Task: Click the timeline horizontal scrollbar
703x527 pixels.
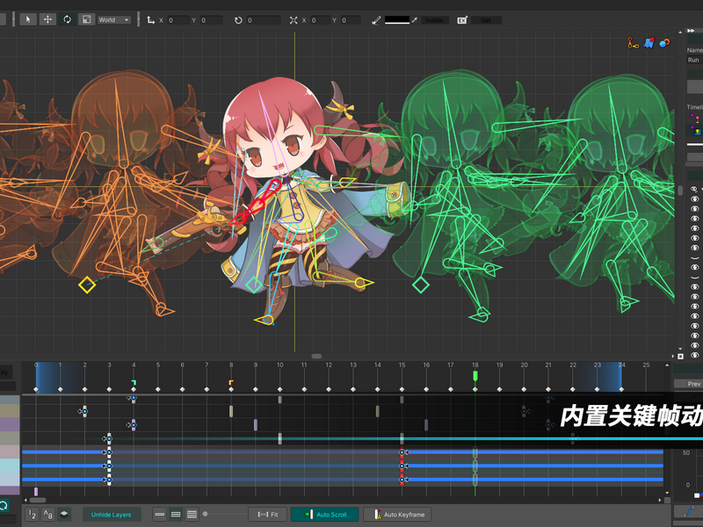Action: 38,500
